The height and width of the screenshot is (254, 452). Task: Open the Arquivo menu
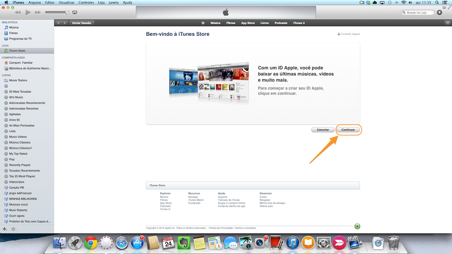pos(35,3)
